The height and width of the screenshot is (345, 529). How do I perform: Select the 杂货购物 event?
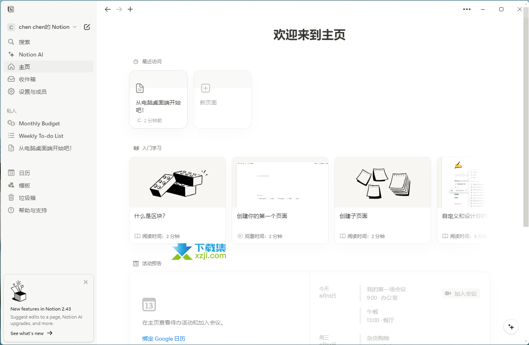378,338
